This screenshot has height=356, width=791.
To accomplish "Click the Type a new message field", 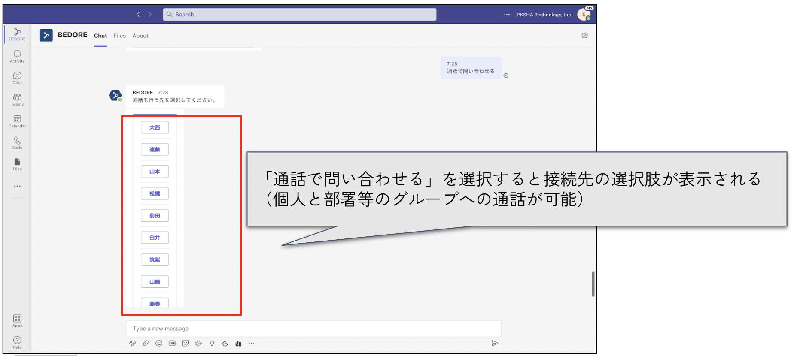I will click(x=313, y=329).
